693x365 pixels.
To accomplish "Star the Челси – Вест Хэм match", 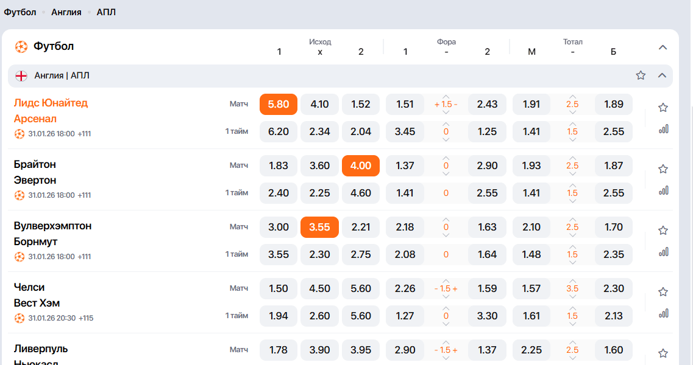I will click(x=663, y=292).
